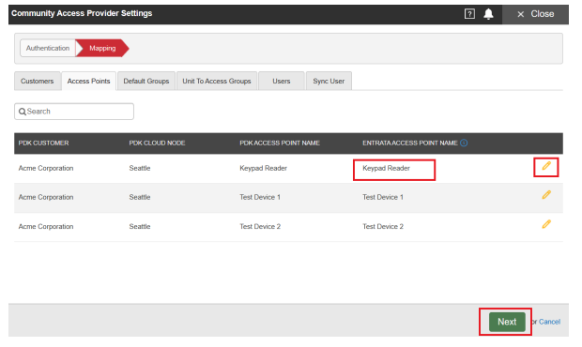Screen dimensions: 582x347
Task: Focus the Search input field
Action: 74,112
